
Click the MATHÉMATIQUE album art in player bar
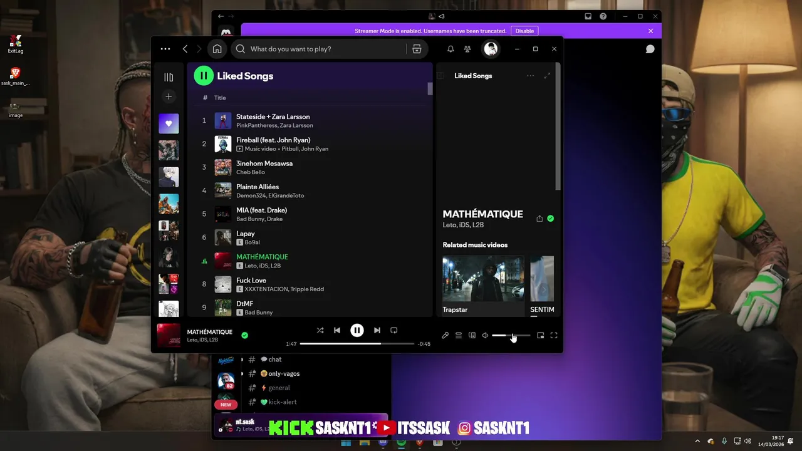169,335
